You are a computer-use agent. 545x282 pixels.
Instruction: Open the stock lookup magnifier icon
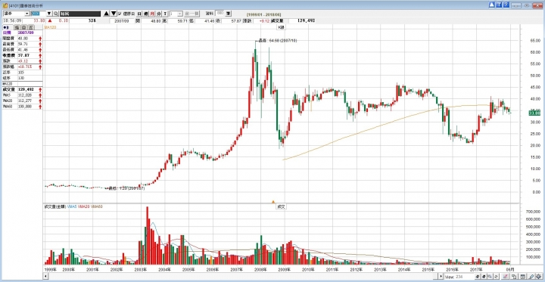55,14
